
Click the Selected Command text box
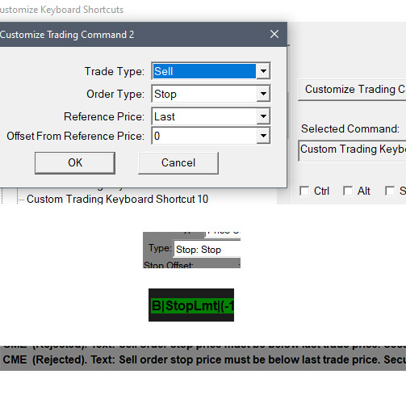(352, 150)
